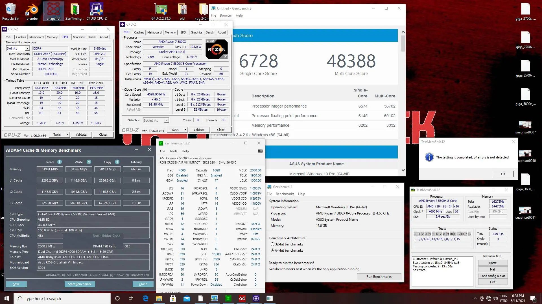Click Validate in the CPU-Z processor window
This screenshot has width=542, height=304.
tap(199, 130)
